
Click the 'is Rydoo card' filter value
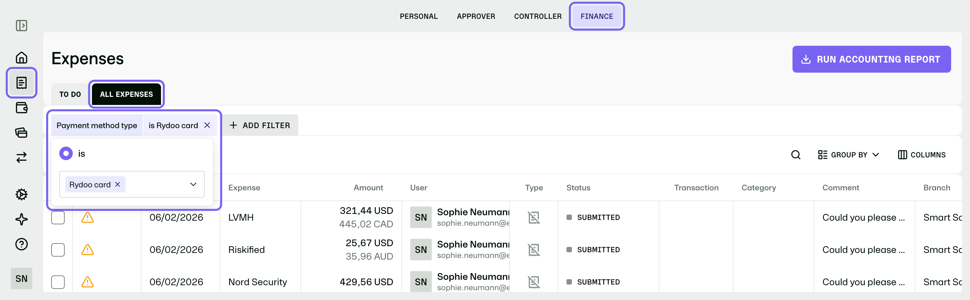pyautogui.click(x=173, y=125)
